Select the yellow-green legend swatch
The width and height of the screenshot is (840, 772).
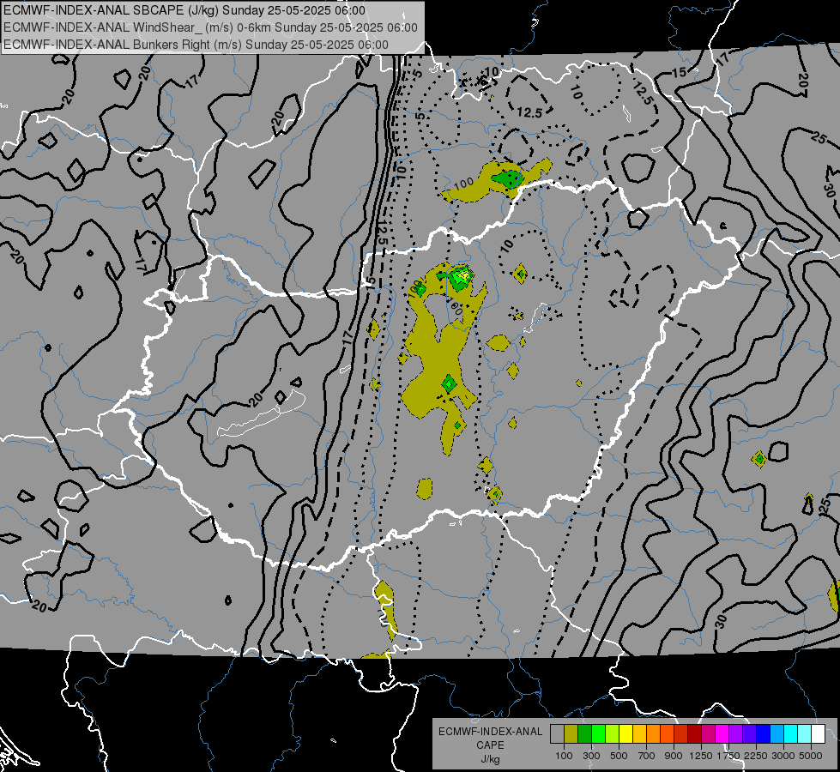tap(613, 733)
